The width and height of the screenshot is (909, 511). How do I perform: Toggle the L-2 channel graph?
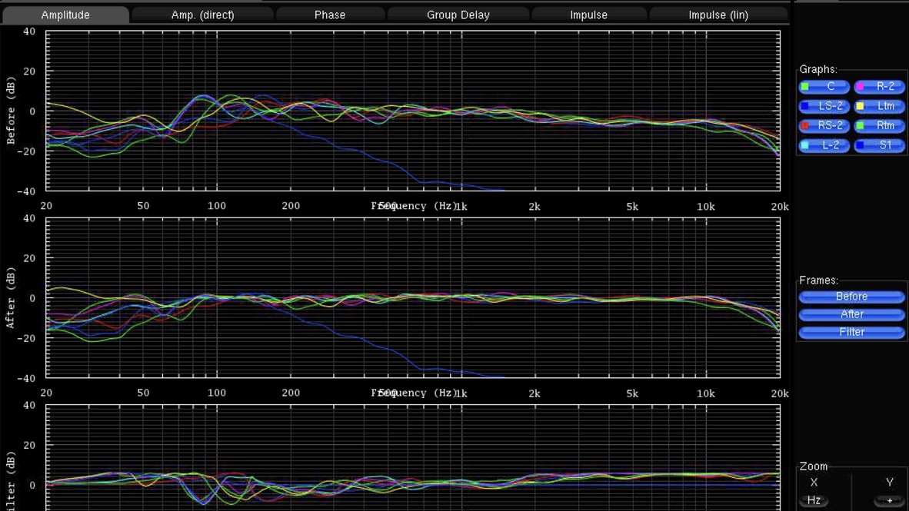pos(824,144)
